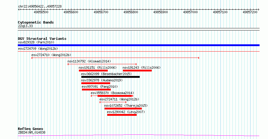268x139 pixels.
Task: Select the blue nsv829328 variant bar
Action: pos(139,45)
